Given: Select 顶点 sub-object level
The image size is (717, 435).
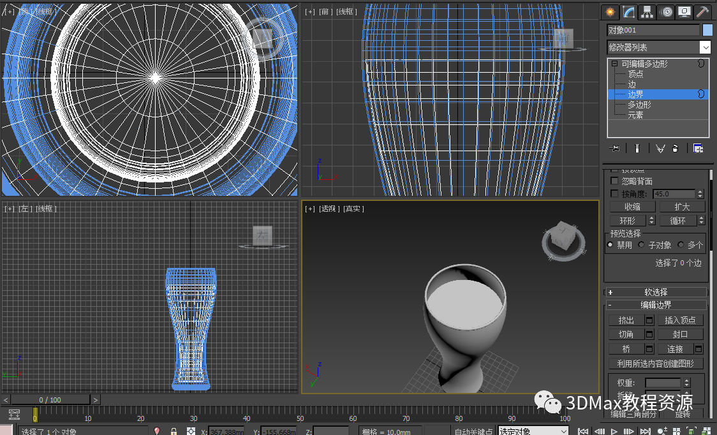Looking at the screenshot, I should click(x=635, y=73).
